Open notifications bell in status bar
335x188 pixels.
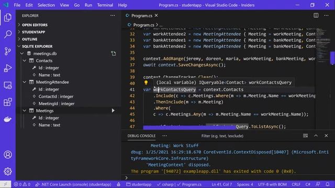coord(328,184)
